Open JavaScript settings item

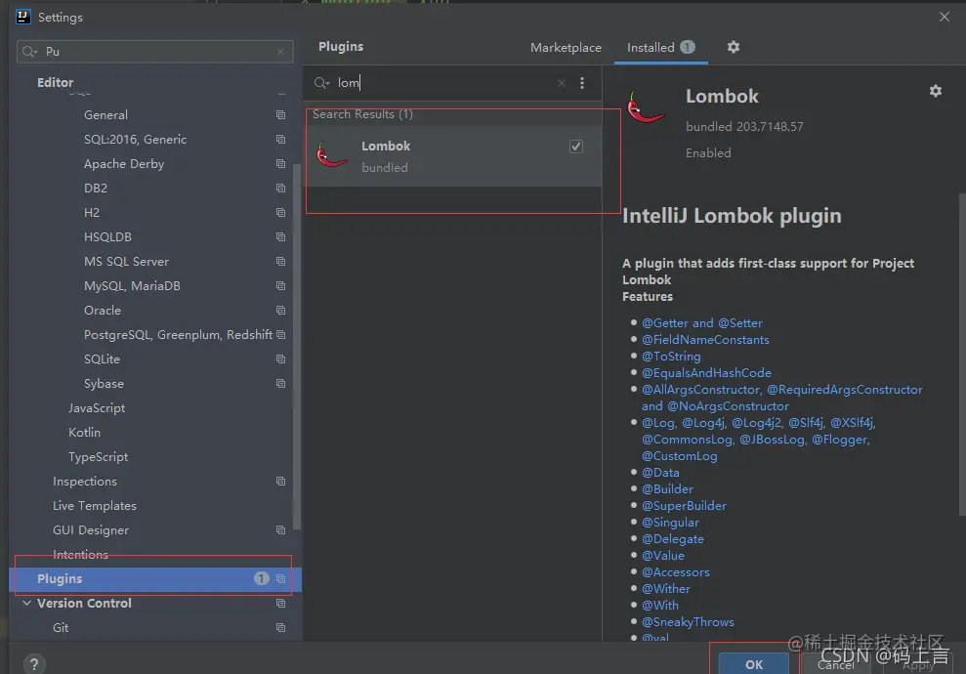(x=97, y=408)
